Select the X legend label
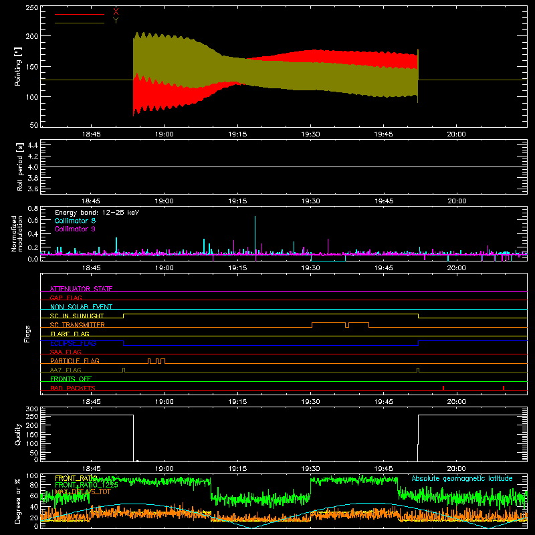 (x=116, y=12)
